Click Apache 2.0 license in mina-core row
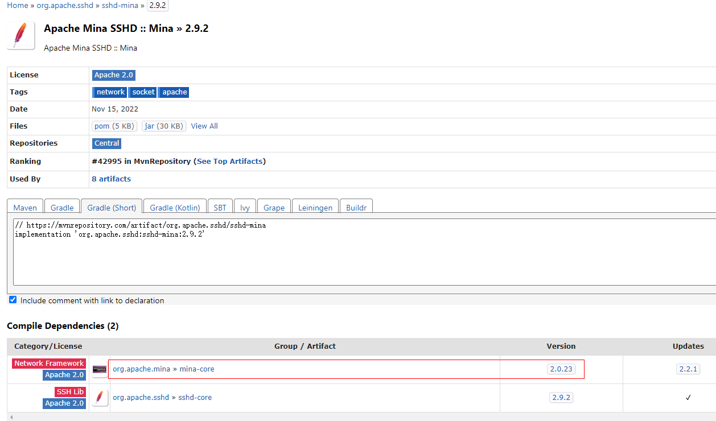Viewport: 716px width, 421px height. pyautogui.click(x=65, y=375)
